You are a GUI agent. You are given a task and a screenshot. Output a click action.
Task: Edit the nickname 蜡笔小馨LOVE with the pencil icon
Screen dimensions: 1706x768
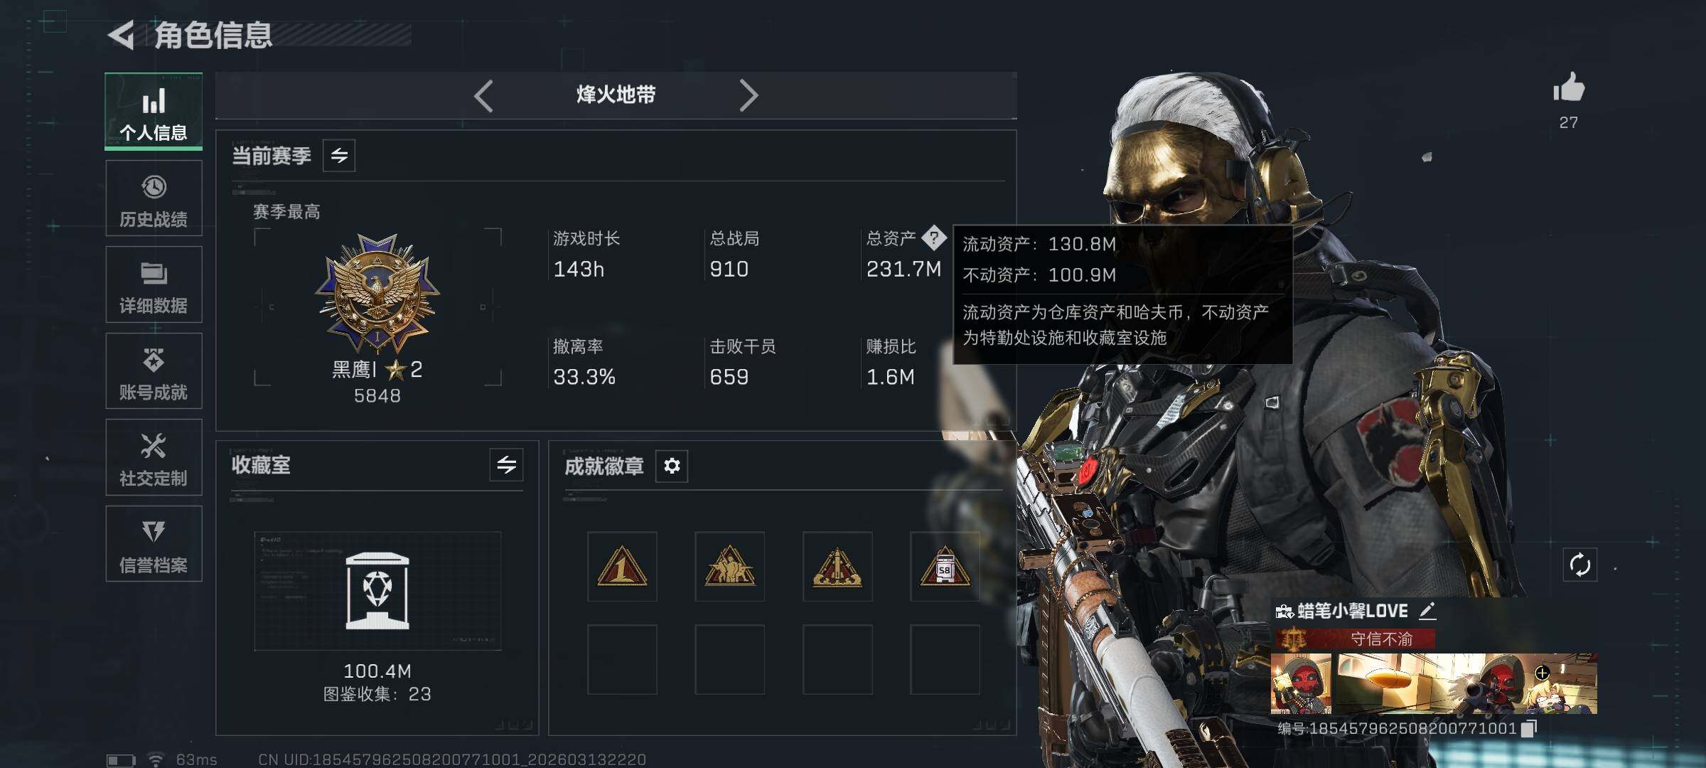point(1427,610)
